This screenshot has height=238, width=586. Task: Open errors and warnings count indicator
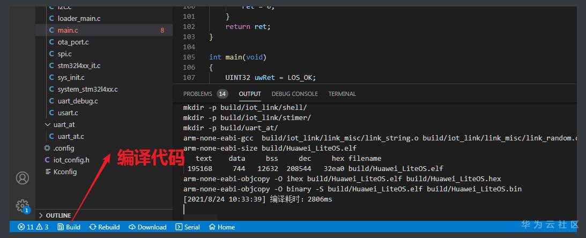33,227
